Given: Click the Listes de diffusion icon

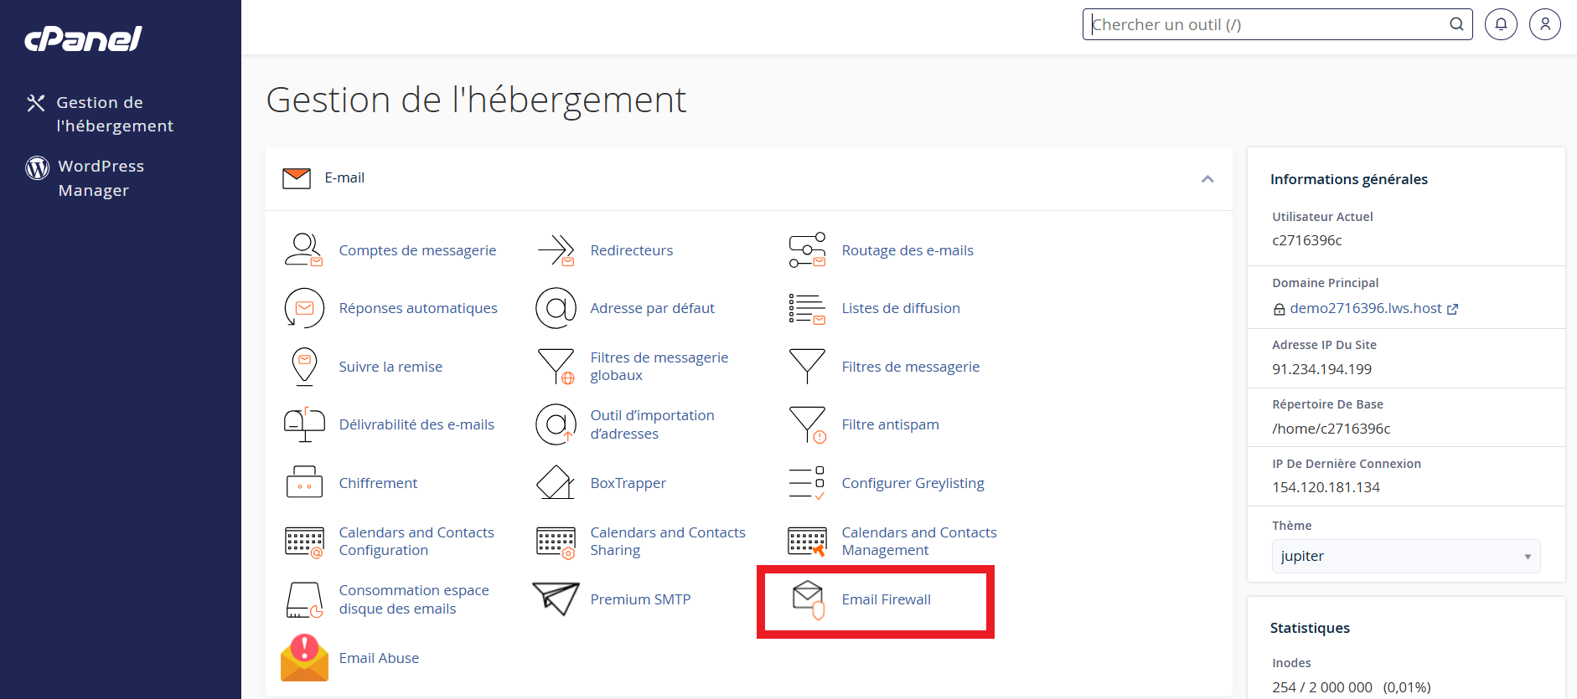Looking at the screenshot, I should tap(807, 308).
